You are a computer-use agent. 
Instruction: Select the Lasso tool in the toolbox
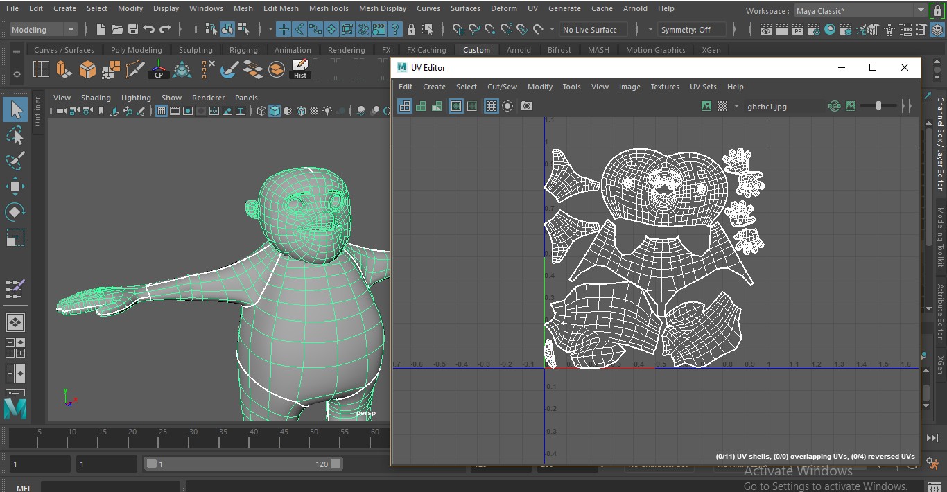click(15, 135)
